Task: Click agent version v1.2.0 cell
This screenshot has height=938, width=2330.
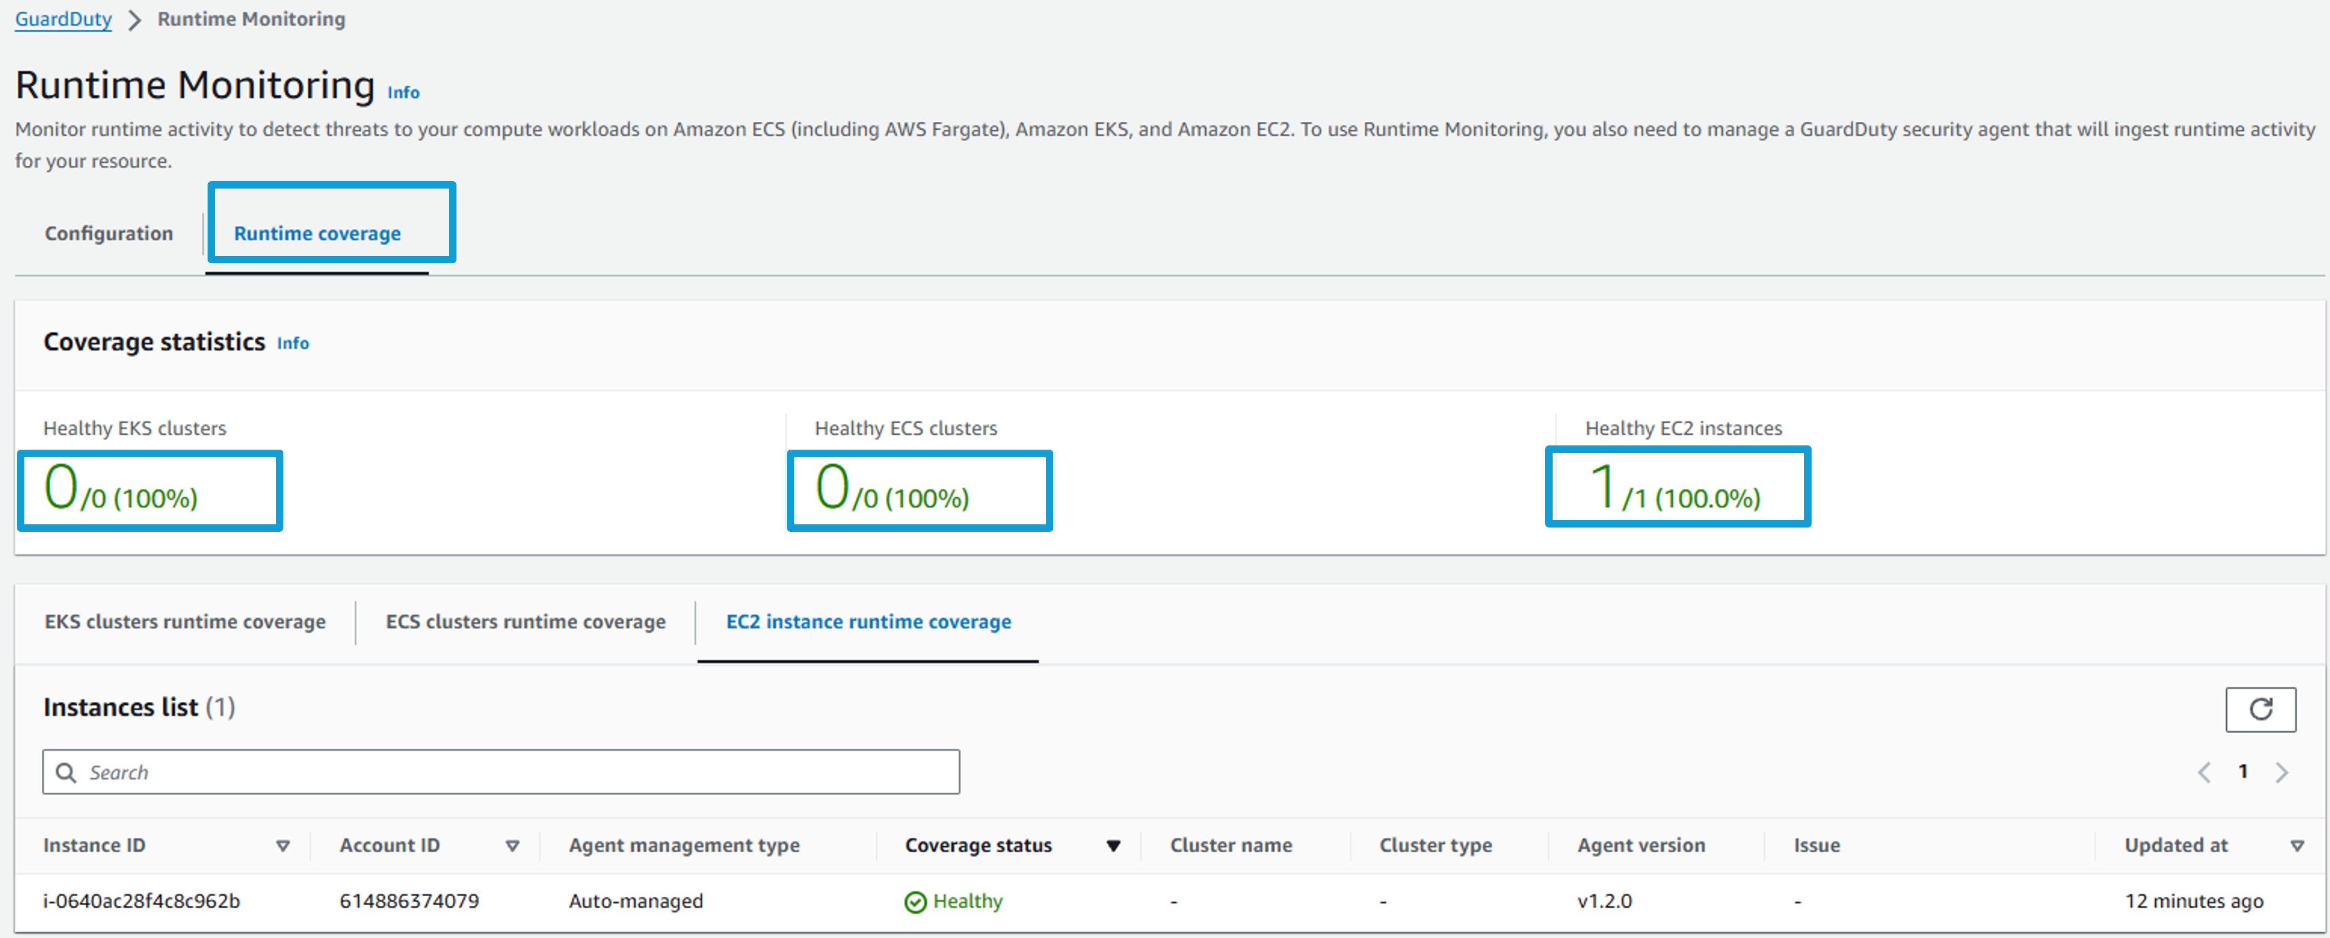Action: pos(1605,901)
